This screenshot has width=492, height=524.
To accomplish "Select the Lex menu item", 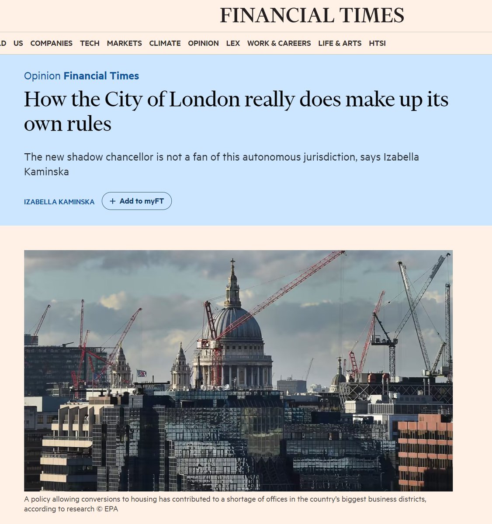I will point(233,43).
